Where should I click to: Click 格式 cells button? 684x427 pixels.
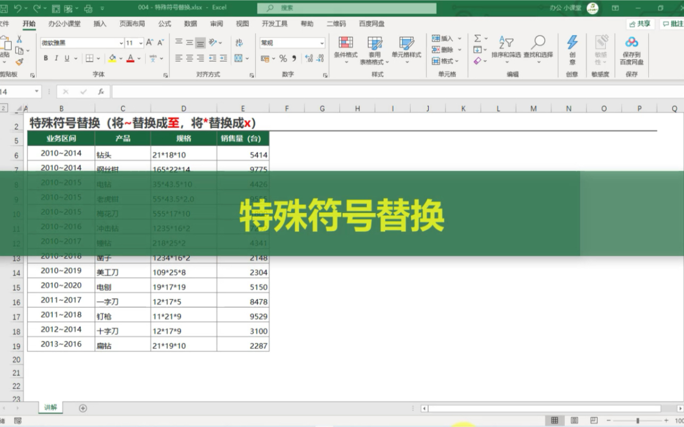[x=446, y=61]
